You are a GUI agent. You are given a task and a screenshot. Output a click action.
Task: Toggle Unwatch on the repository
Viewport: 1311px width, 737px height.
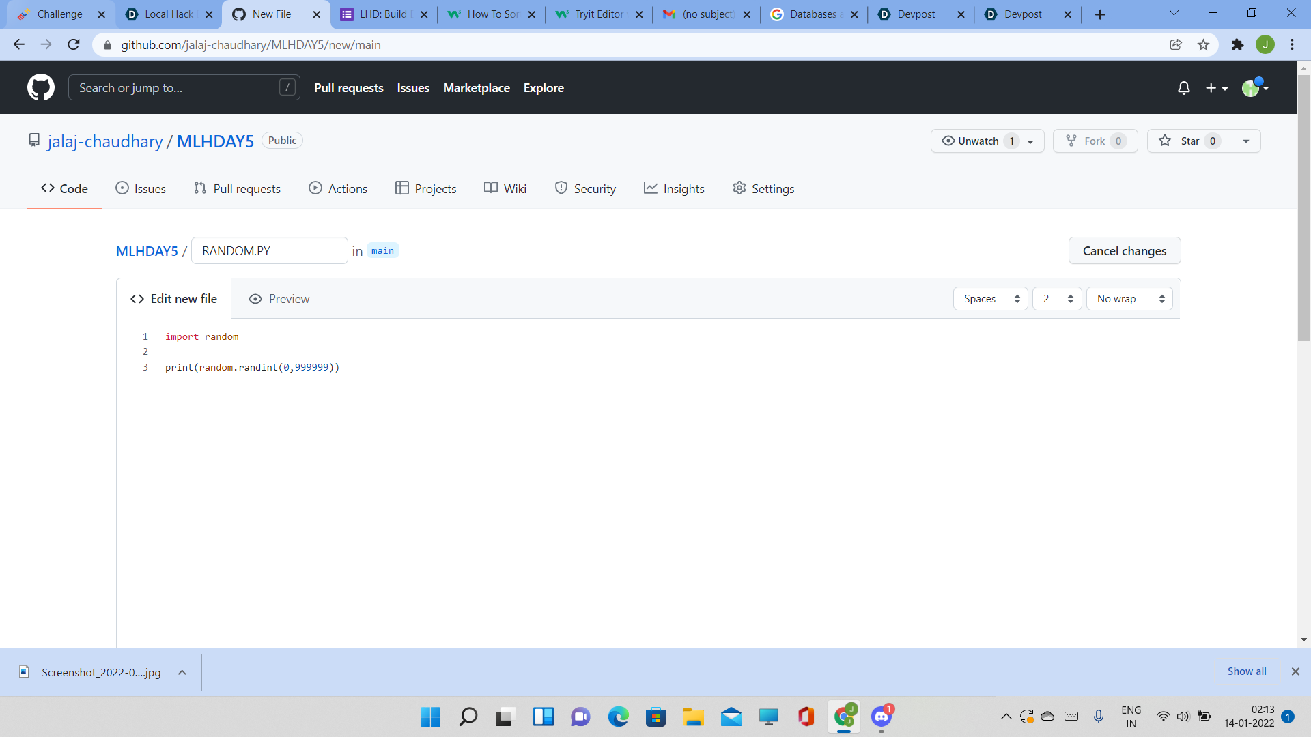(x=978, y=141)
